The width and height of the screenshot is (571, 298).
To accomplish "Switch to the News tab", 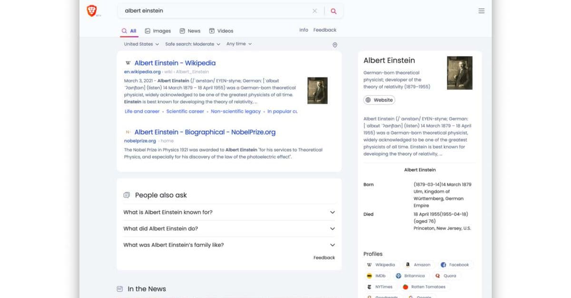I will [x=190, y=31].
